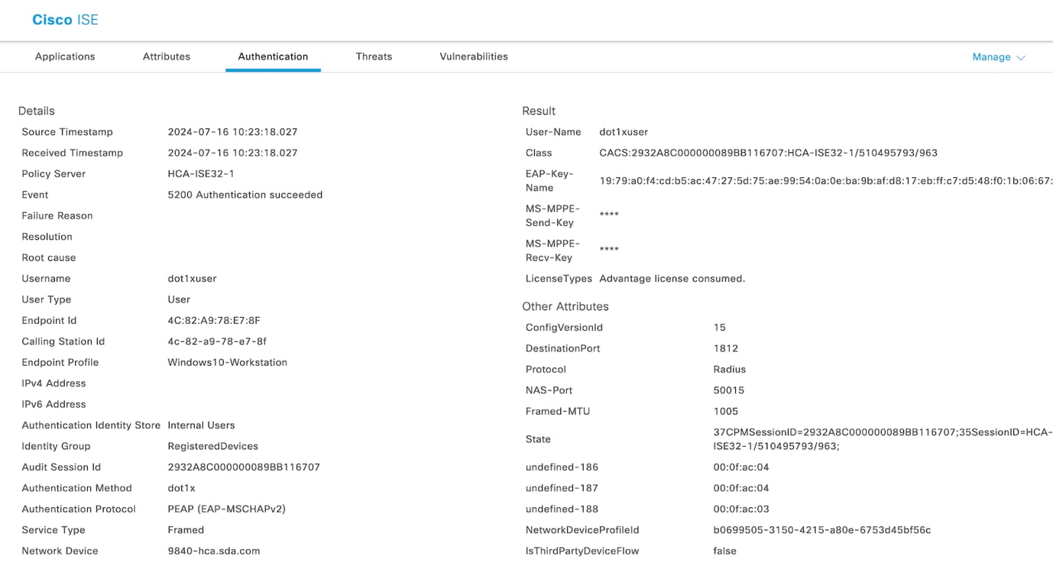Click the masked MS-MPPE-Recv-Key value
This screenshot has width=1053, height=566.
(609, 251)
